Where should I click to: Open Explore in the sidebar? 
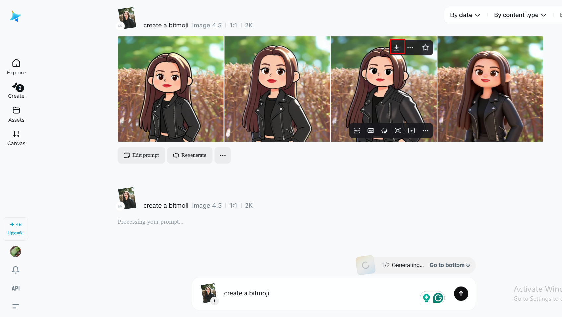[16, 67]
